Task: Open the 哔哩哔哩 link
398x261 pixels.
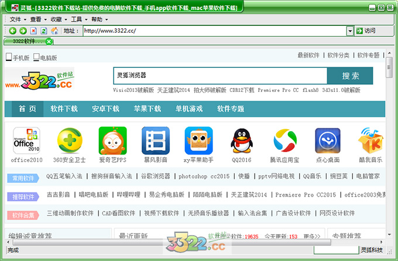Action: 128,195
